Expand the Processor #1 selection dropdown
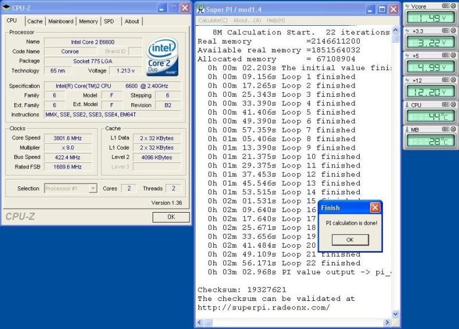This screenshot has height=329, width=459. coord(93,189)
